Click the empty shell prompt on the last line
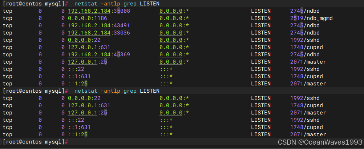This screenshot has width=364, height=149. (x=36, y=142)
